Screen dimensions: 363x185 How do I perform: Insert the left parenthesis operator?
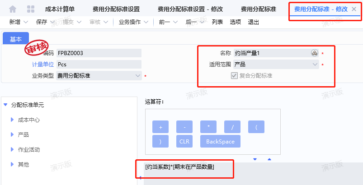pos(256,127)
